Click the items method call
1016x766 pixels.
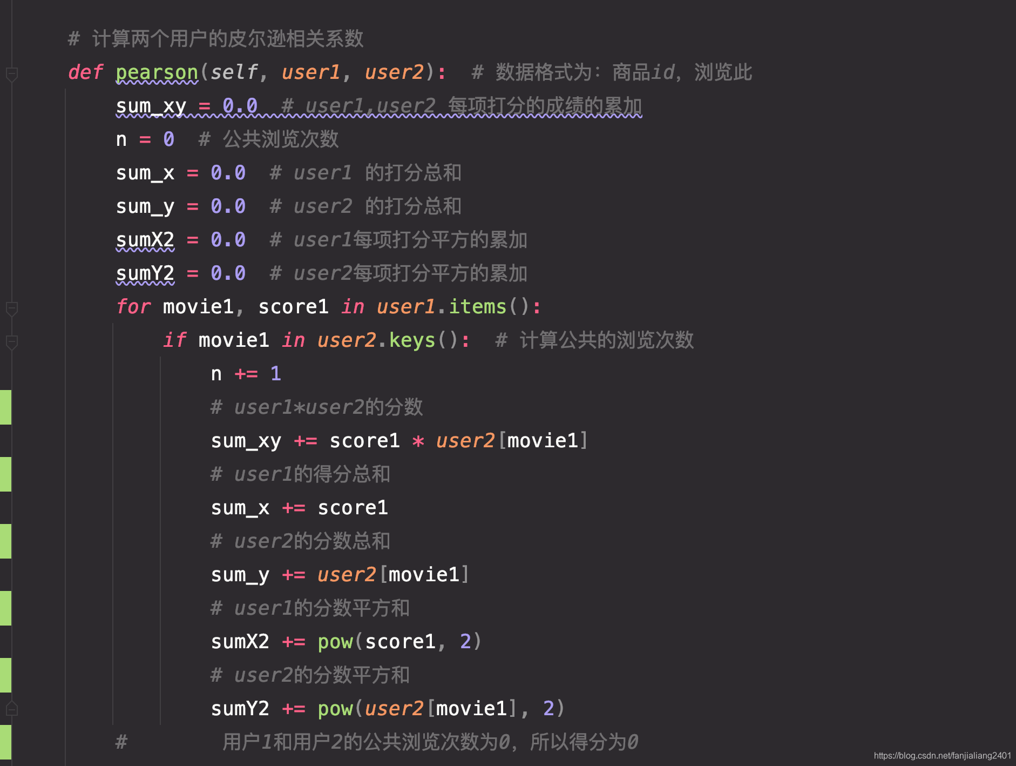[x=478, y=307]
